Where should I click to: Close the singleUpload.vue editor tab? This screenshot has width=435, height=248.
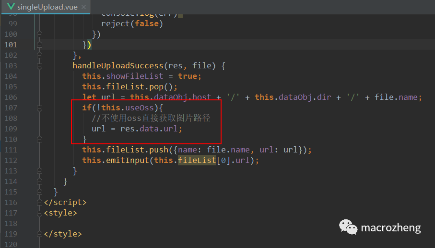point(83,7)
